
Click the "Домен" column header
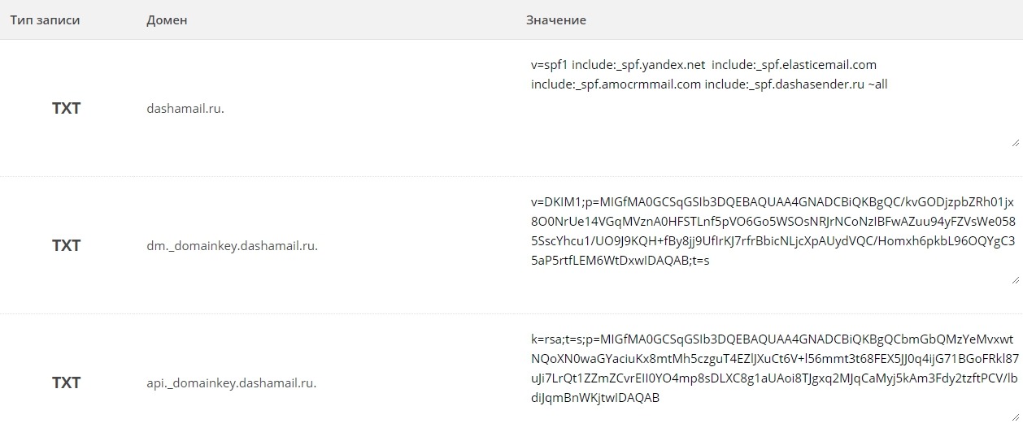[x=167, y=20]
